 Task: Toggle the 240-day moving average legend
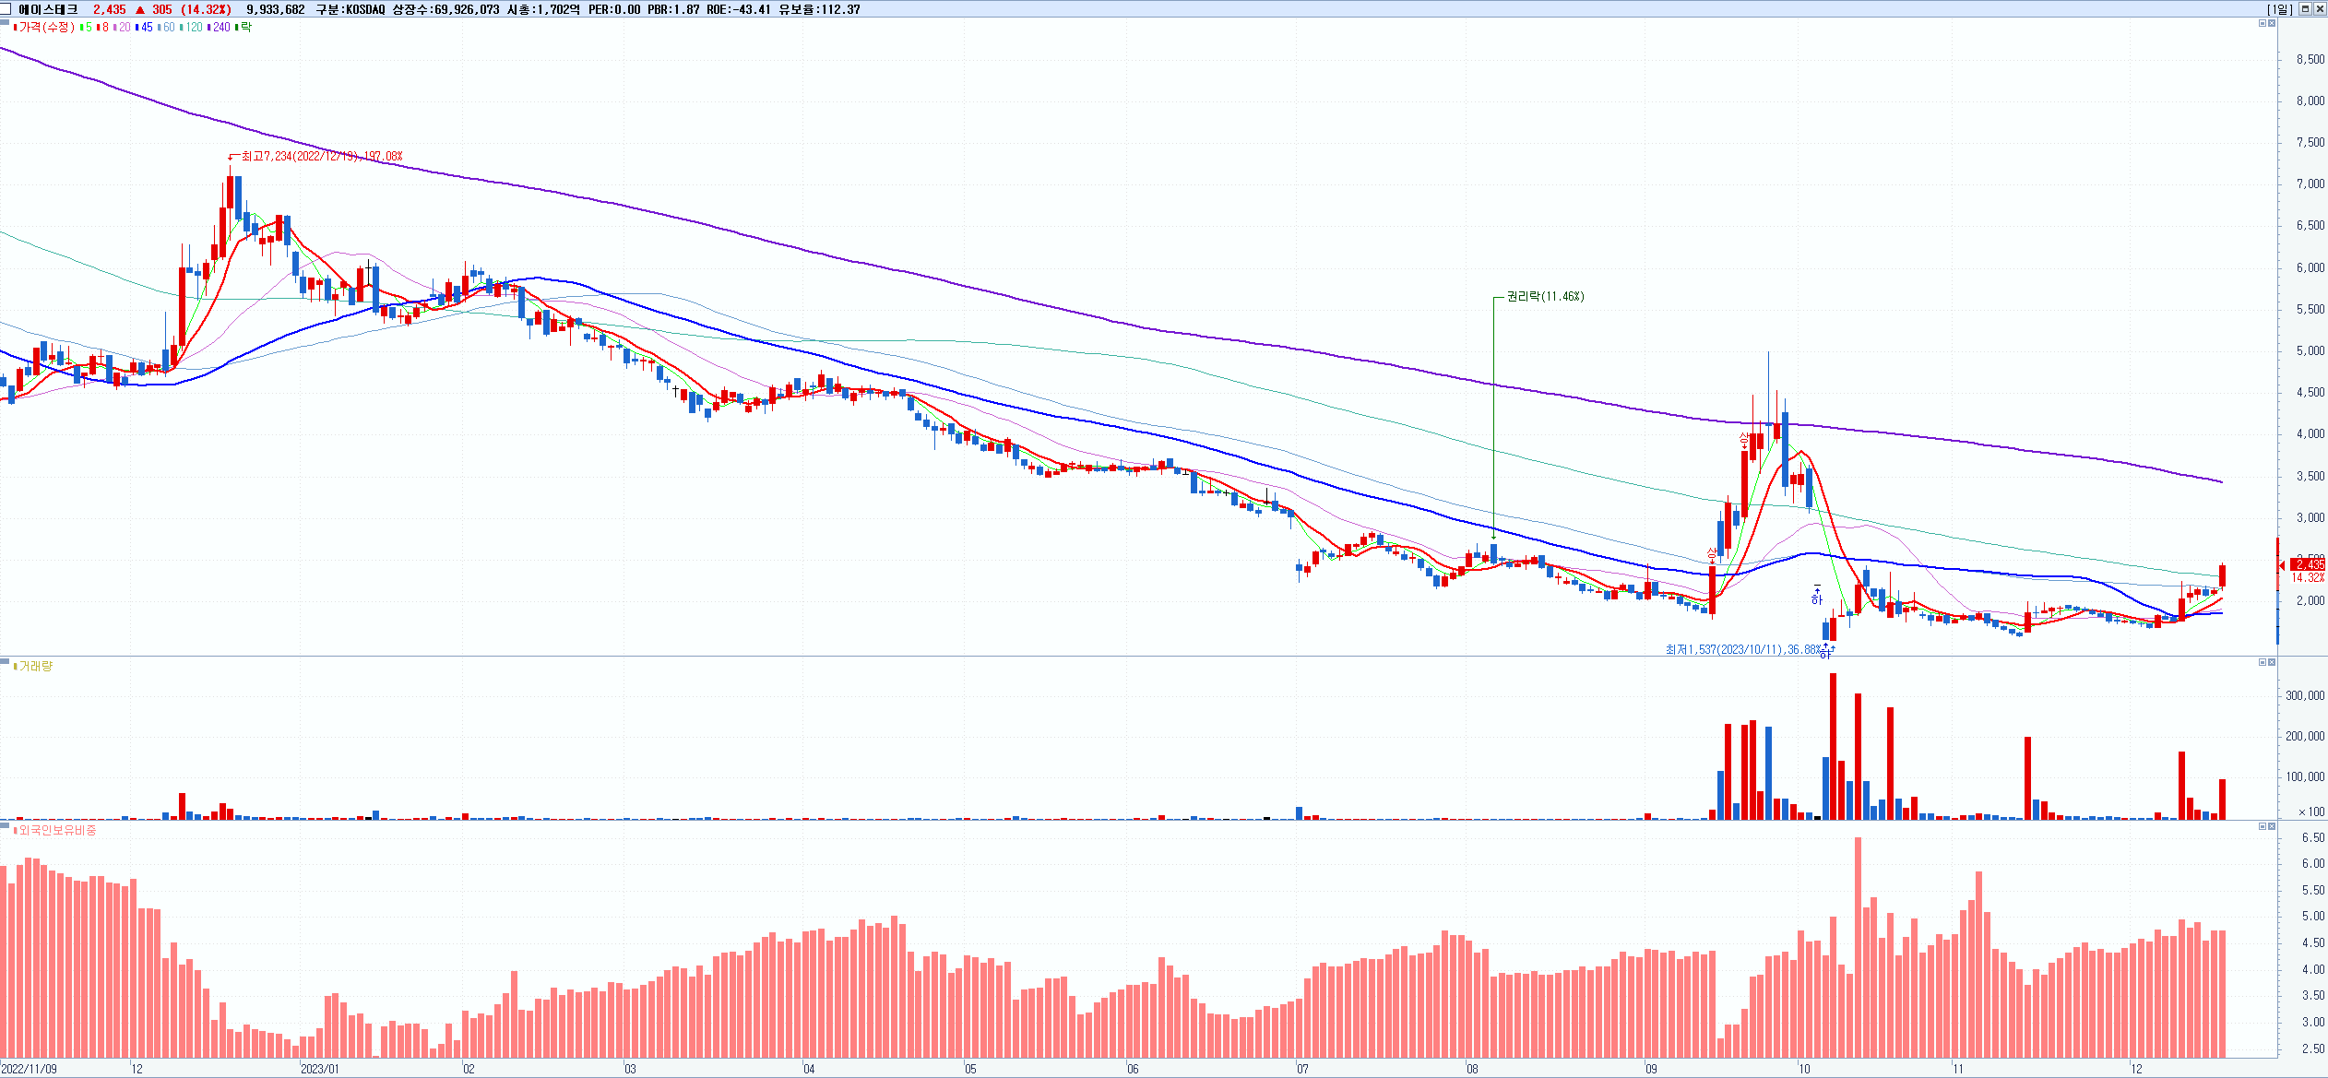click(220, 28)
